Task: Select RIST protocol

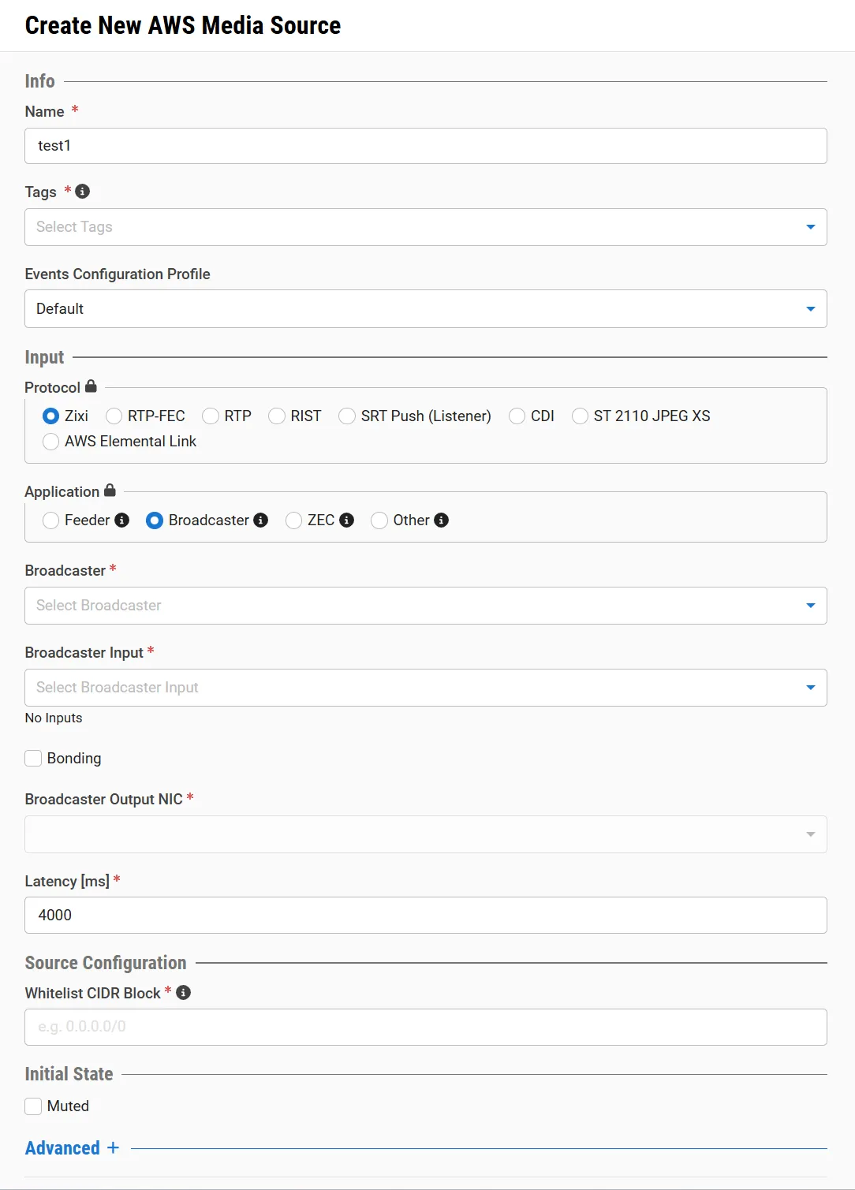Action: [x=277, y=416]
